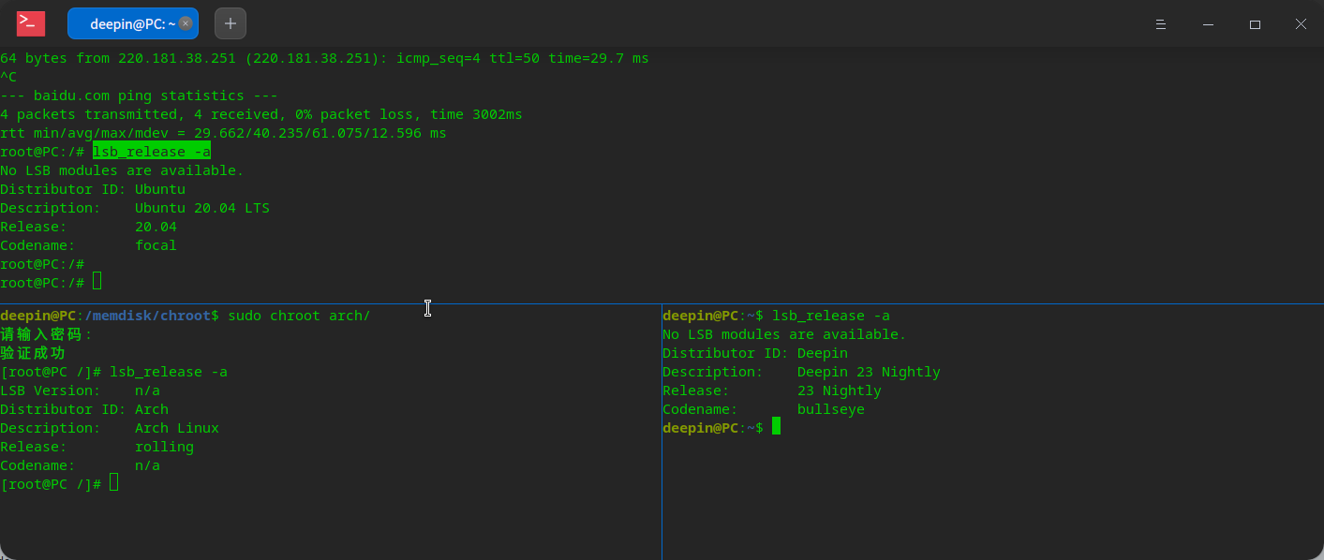The image size is (1324, 560).
Task: Click the icmp_seq=4 ping reply line
Action: (324, 58)
